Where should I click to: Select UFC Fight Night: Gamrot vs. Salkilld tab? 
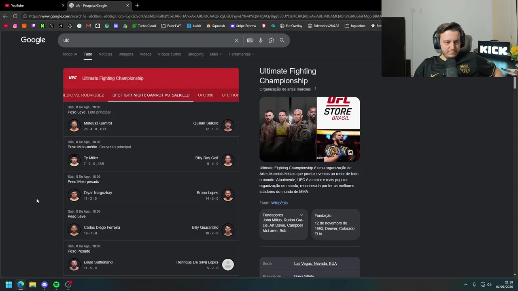click(151, 95)
